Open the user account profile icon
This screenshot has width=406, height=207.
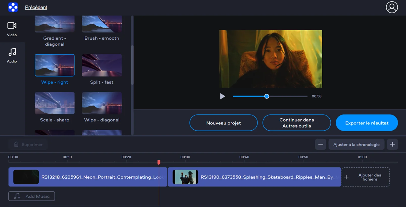click(392, 7)
